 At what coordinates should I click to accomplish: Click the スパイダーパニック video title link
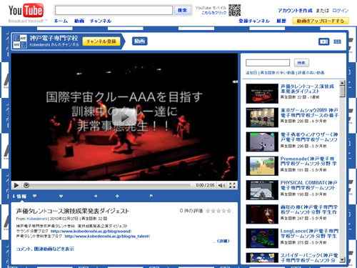coord(309,258)
